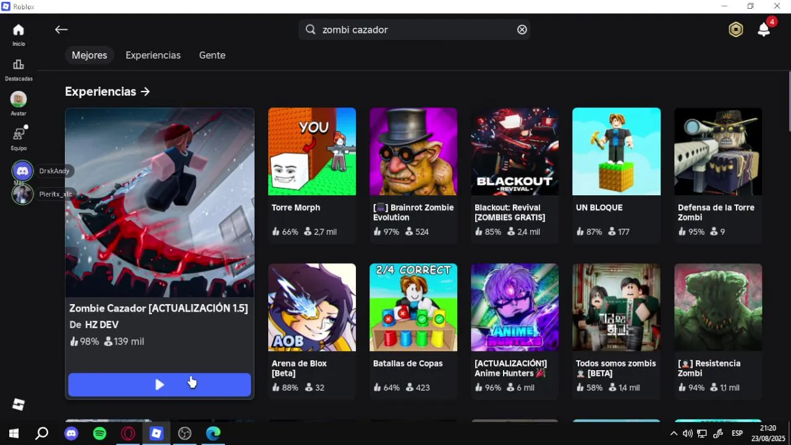Open OBS Studio from the taskbar

pyautogui.click(x=185, y=434)
